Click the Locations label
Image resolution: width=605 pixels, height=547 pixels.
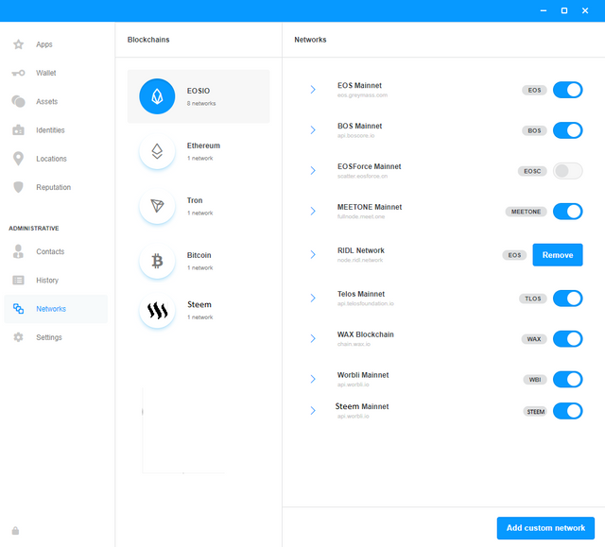pos(51,159)
